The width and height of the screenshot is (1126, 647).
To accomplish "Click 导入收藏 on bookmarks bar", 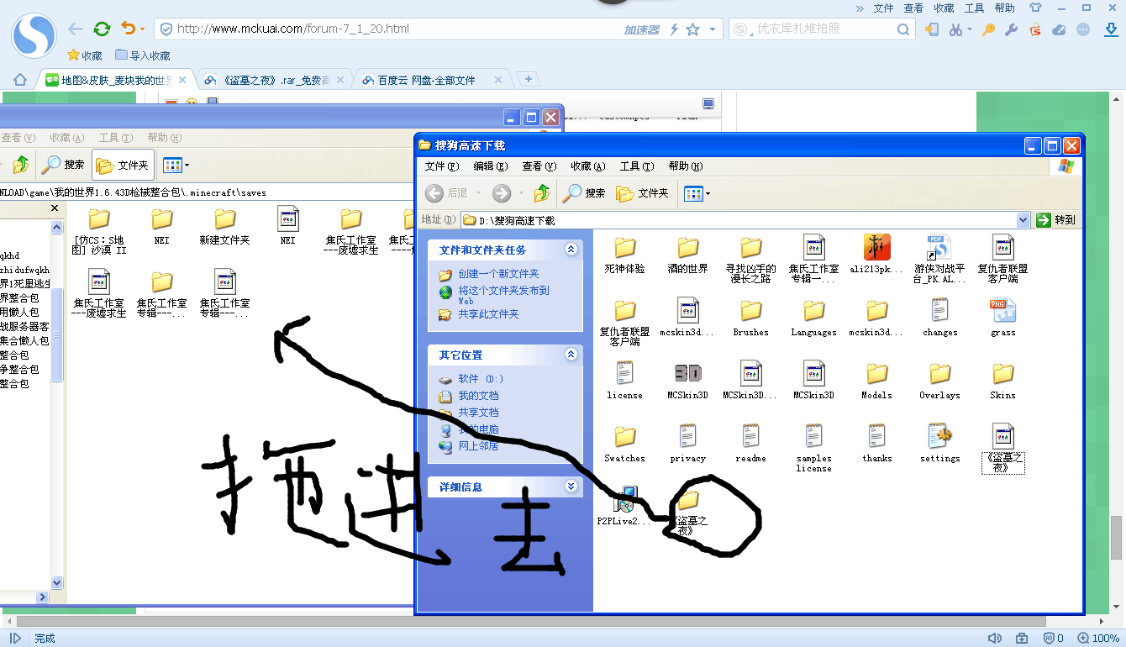I will [142, 55].
